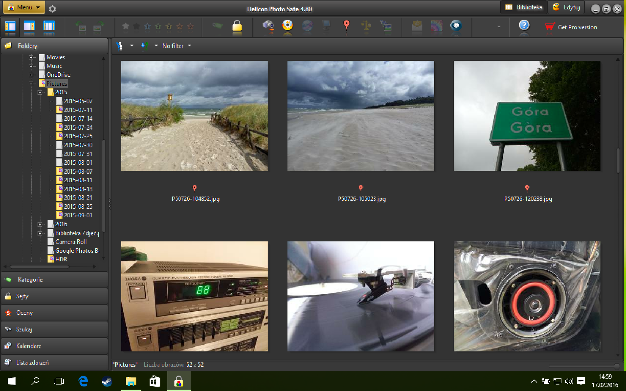
Task: Open Steam from the taskbar
Action: tap(107, 381)
